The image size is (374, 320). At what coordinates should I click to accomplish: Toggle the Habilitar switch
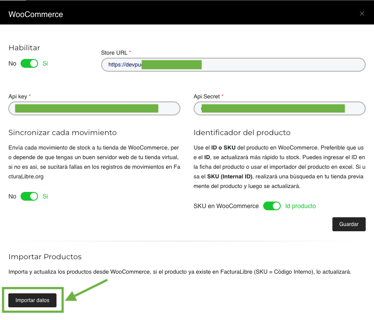coord(29,63)
